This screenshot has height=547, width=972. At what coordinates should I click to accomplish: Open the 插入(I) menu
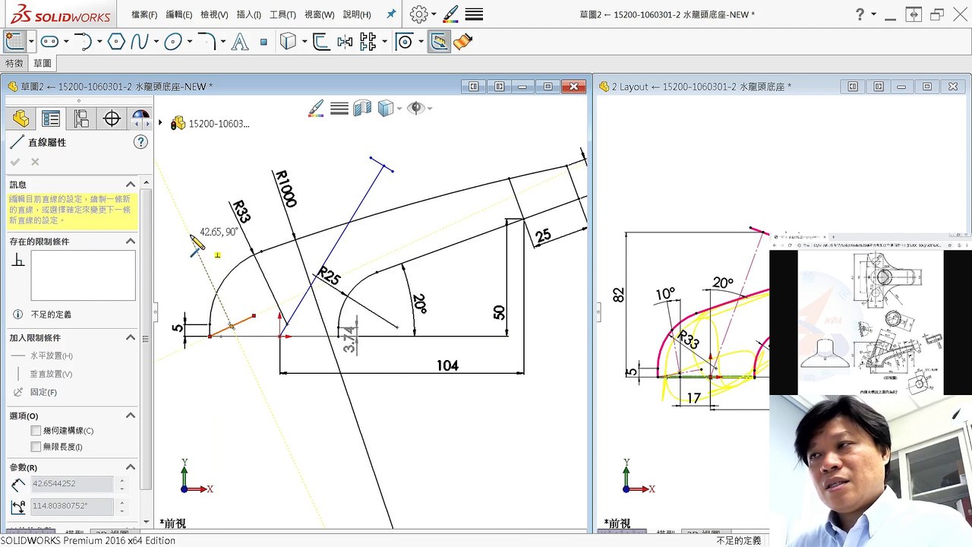coord(249,14)
